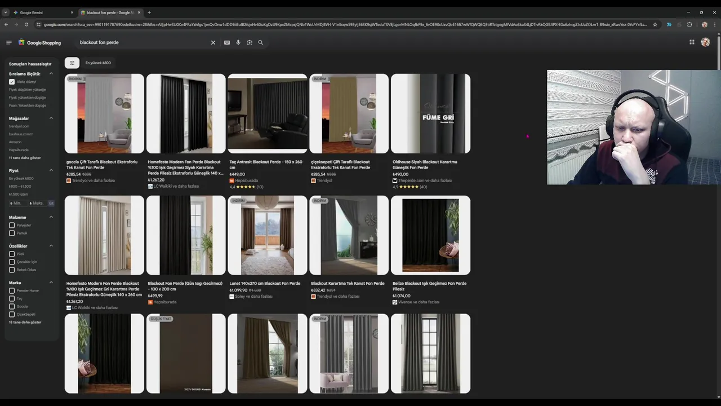Start voice search with the microphone
This screenshot has width=721, height=406.
(238, 42)
